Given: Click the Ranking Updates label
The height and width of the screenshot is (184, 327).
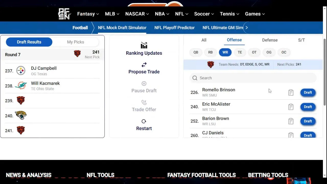Looking at the screenshot, I should tap(144, 53).
